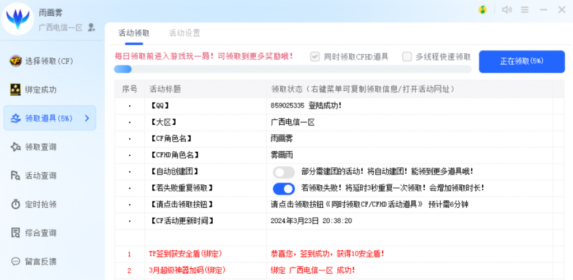This screenshot has height=280, width=573.
Task: Click the switch-account icon beside 广西电信一区
Action: [x=91, y=27]
